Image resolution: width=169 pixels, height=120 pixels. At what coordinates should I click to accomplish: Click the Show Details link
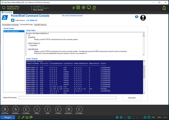(38, 10)
